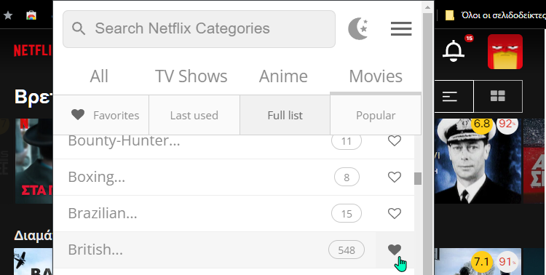Open the Last used list
This screenshot has height=275, width=546.
pos(194,115)
